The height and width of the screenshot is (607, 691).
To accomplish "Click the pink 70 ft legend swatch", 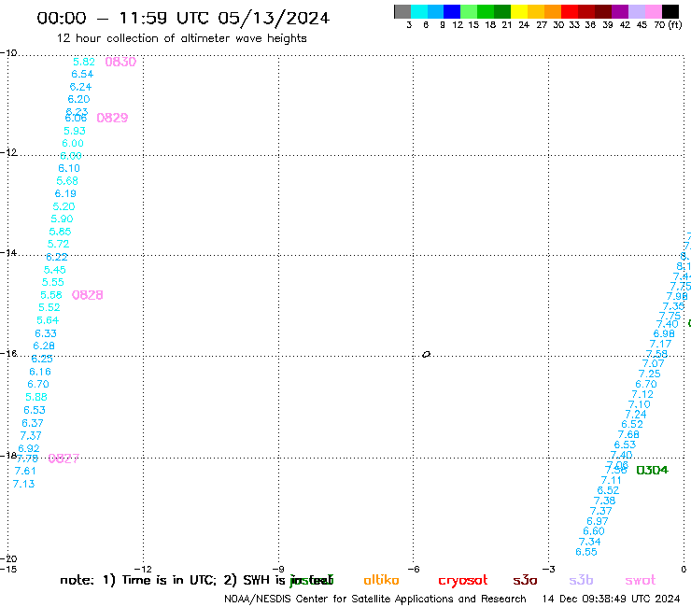I will 653,11.
